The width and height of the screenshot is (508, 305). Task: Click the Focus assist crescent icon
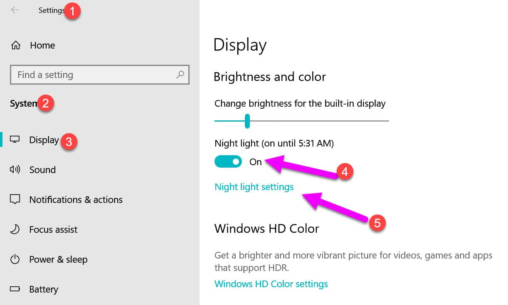(15, 229)
